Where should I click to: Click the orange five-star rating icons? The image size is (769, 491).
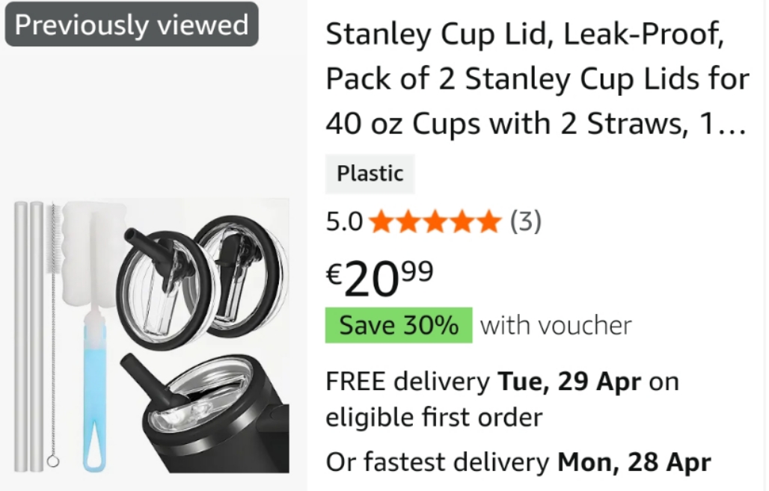pyautogui.click(x=435, y=221)
